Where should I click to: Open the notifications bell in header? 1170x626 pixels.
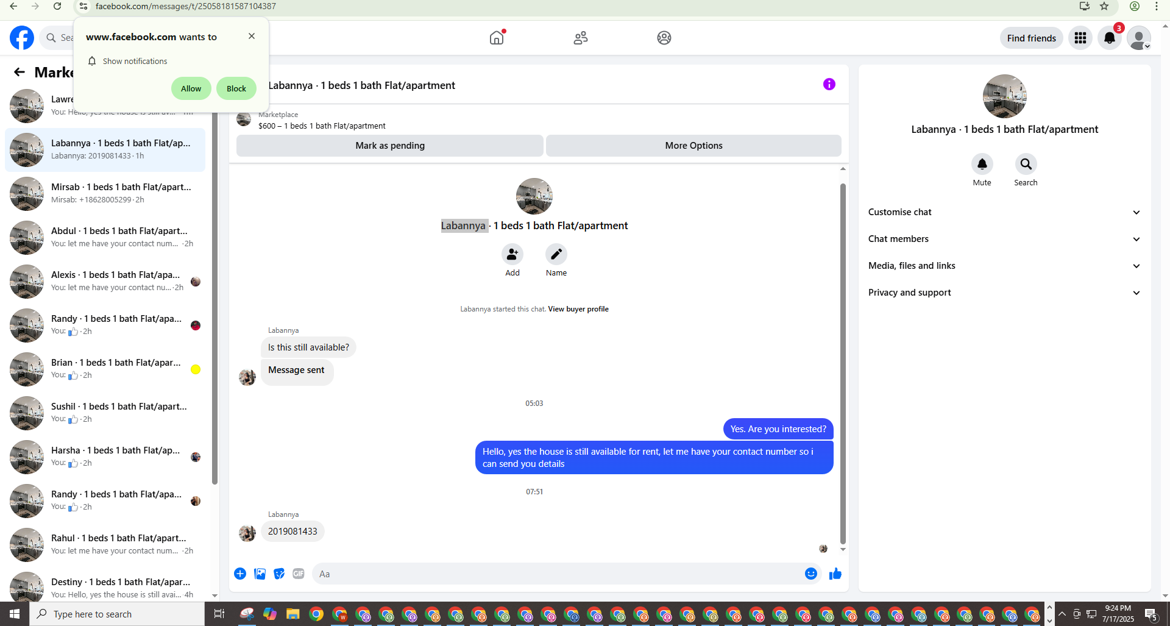1110,38
